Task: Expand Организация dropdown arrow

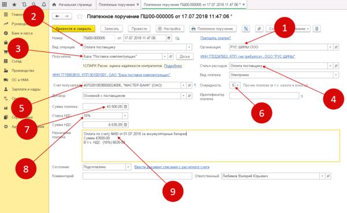Action: [x=330, y=47]
